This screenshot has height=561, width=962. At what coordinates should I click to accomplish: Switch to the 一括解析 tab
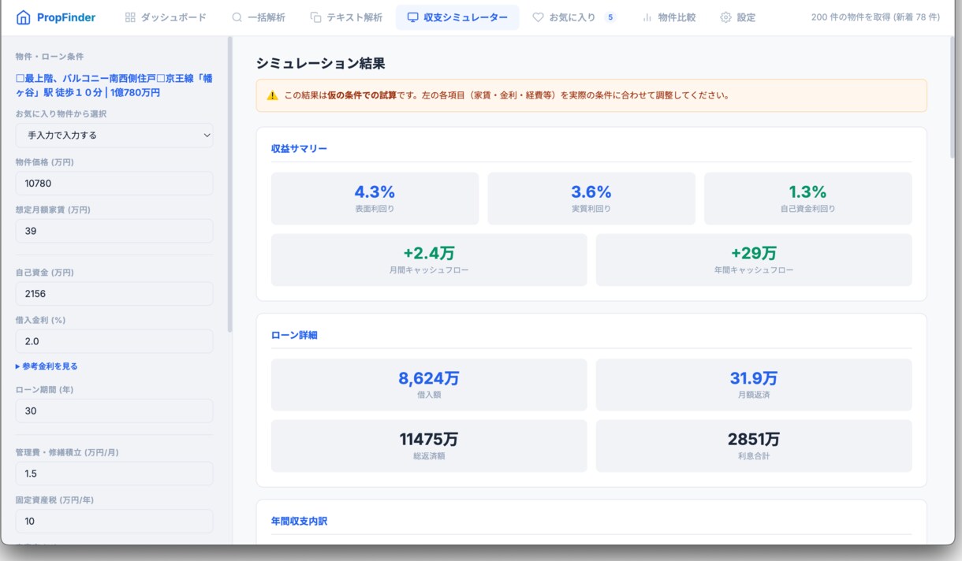(259, 17)
